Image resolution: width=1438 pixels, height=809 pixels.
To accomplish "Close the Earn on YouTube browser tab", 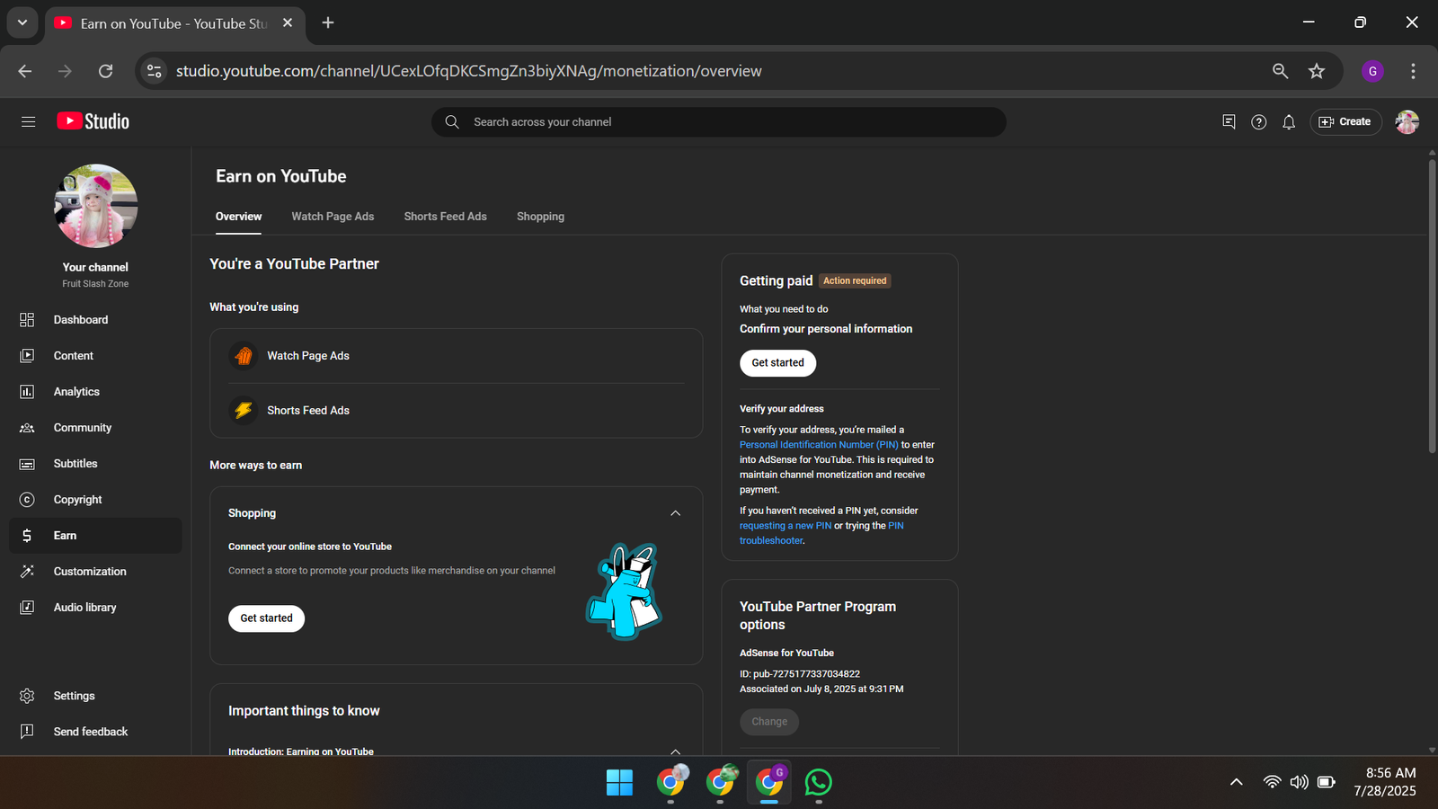I will click(x=288, y=22).
